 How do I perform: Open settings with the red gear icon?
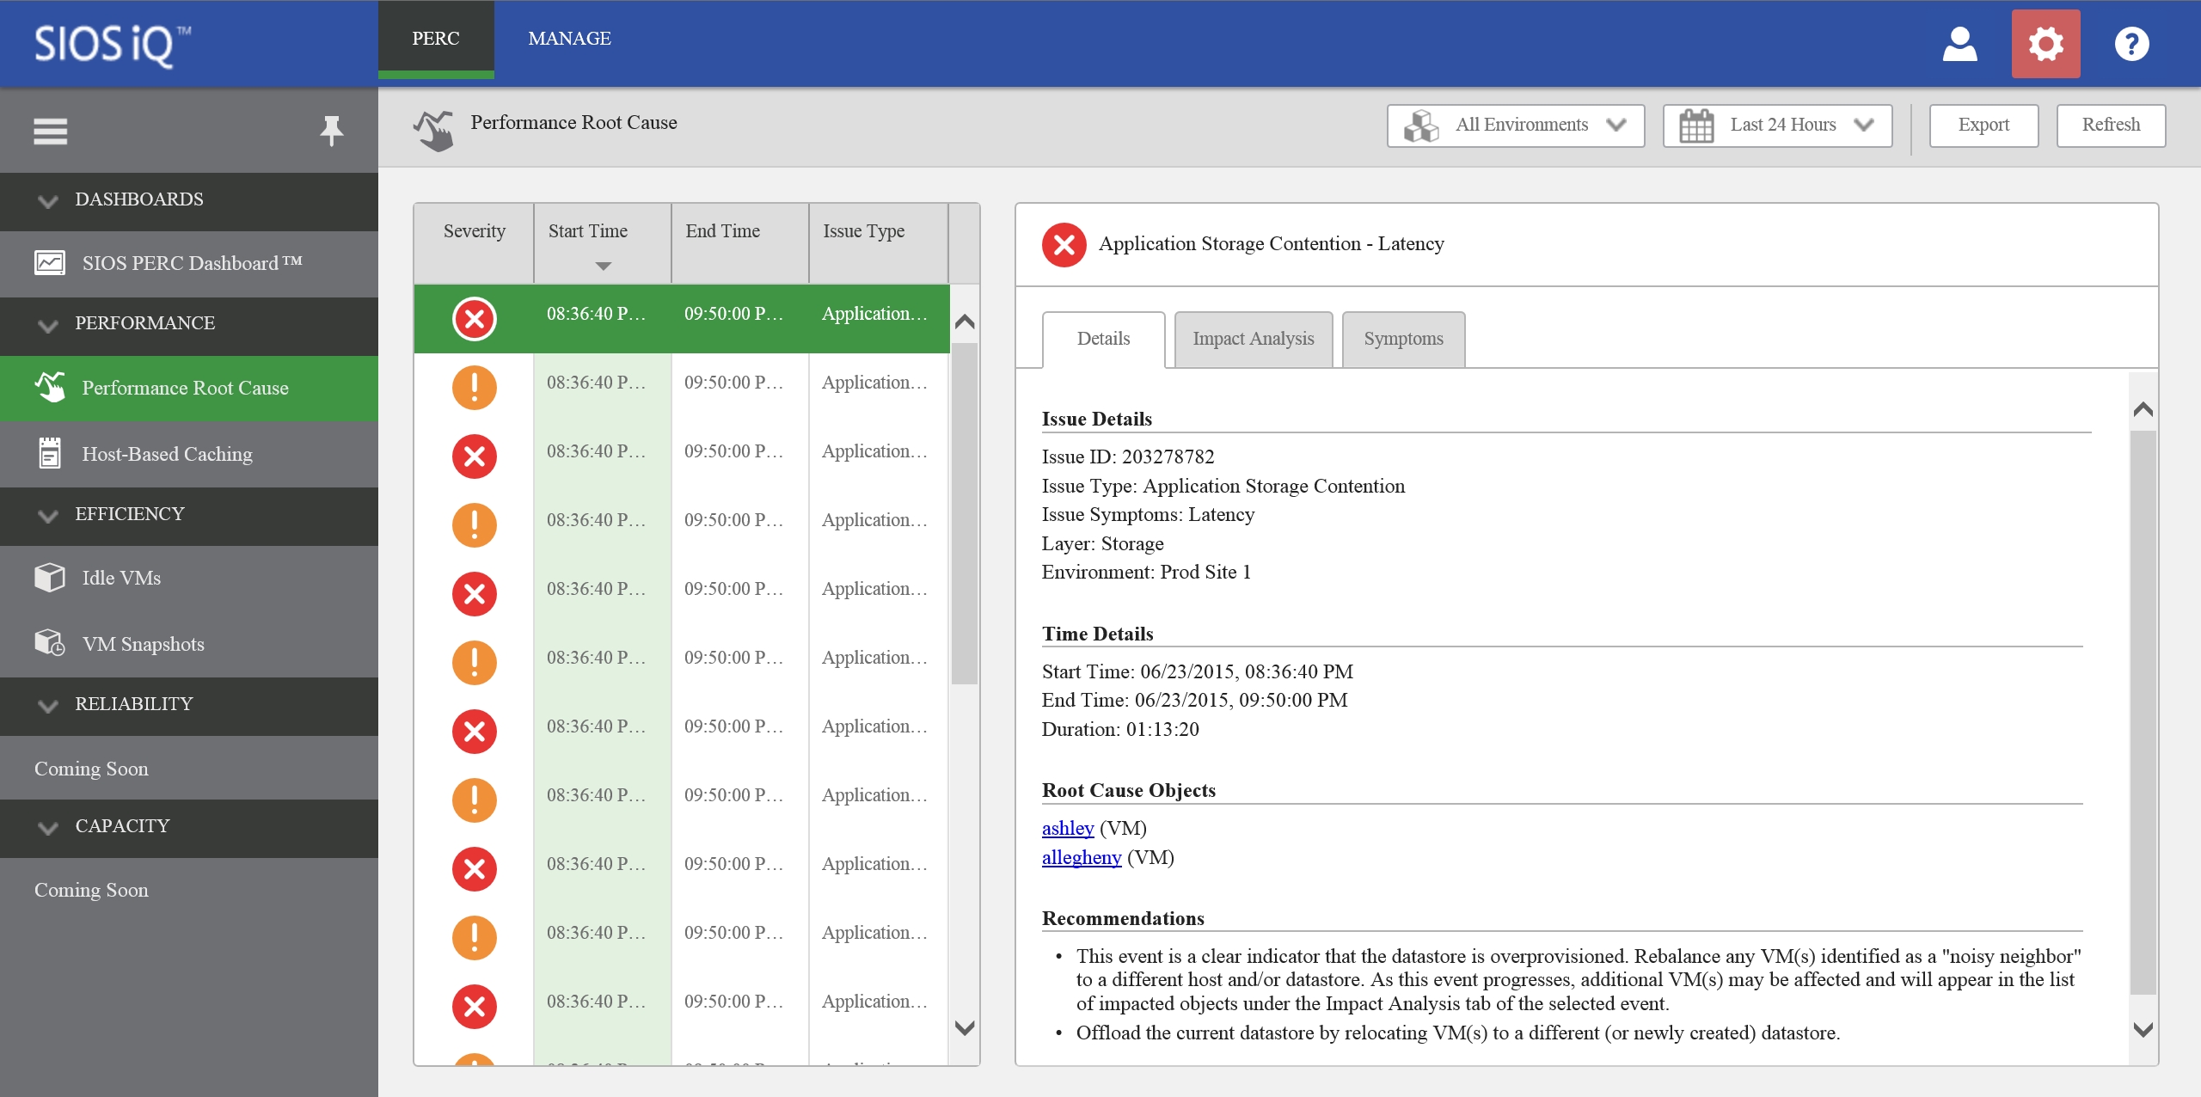(x=2045, y=44)
